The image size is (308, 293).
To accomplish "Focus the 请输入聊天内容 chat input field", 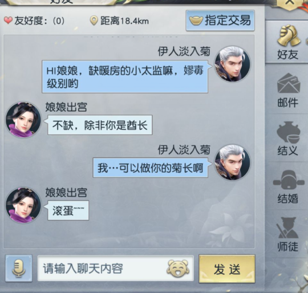I will pyautogui.click(x=115, y=268).
